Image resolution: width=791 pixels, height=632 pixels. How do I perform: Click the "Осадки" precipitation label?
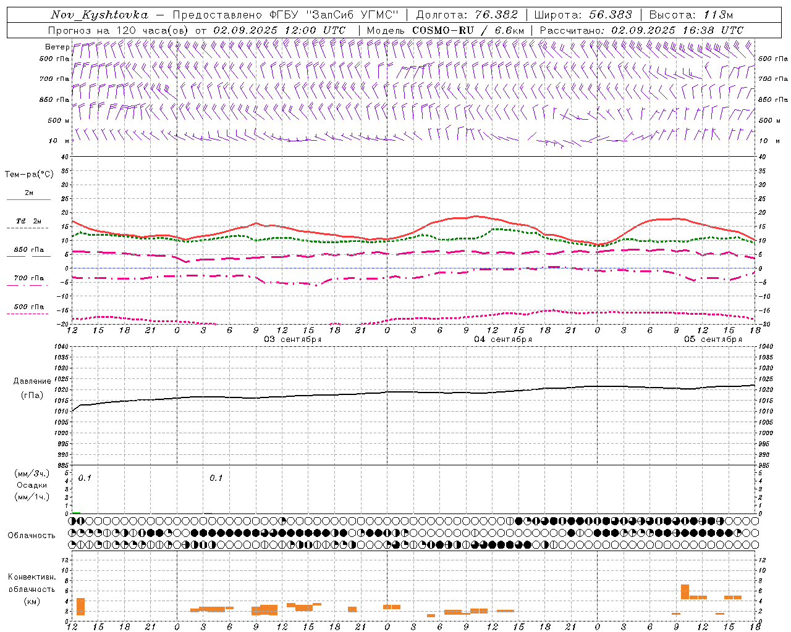(32, 485)
